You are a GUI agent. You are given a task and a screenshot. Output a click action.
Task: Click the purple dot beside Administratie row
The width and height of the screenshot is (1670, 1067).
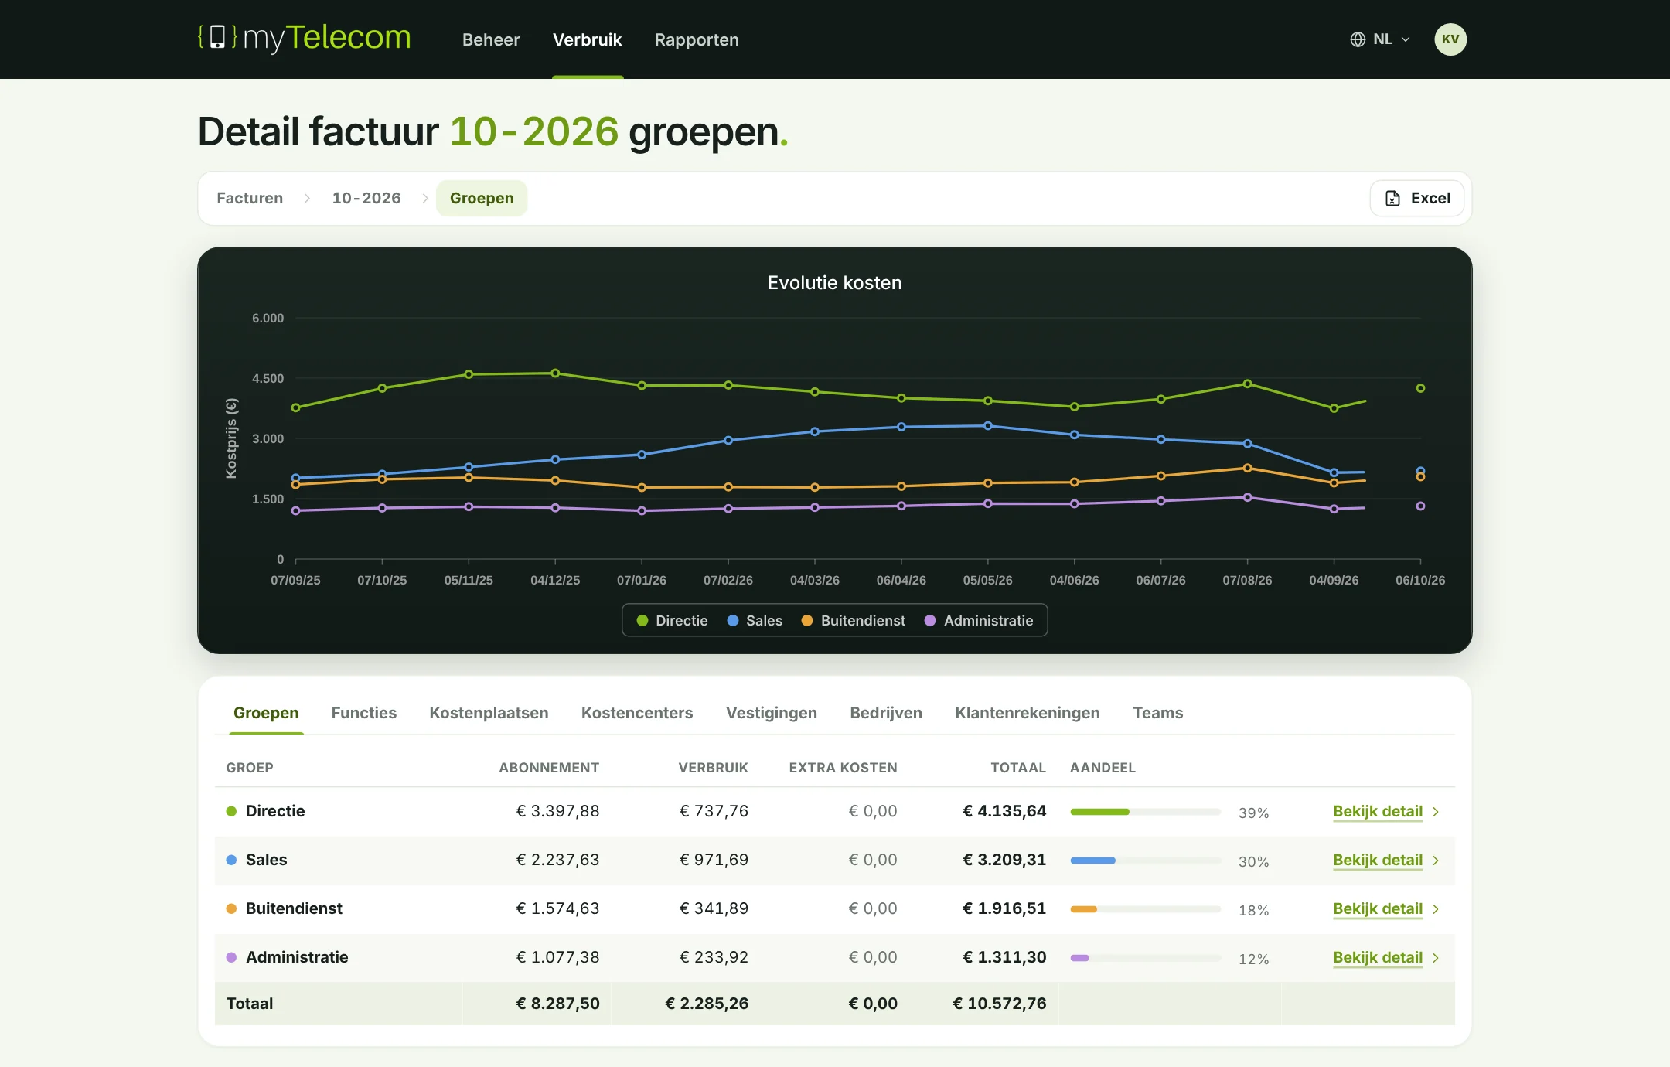tap(231, 957)
